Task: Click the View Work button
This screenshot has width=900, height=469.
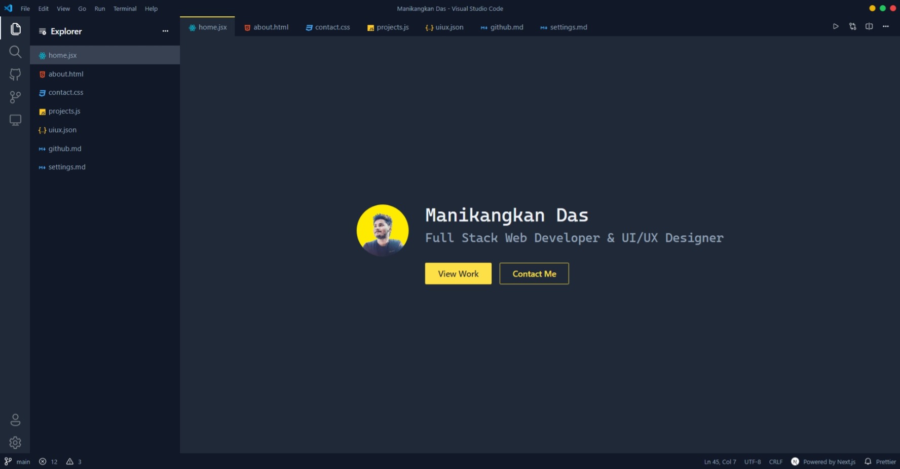Action: point(458,273)
